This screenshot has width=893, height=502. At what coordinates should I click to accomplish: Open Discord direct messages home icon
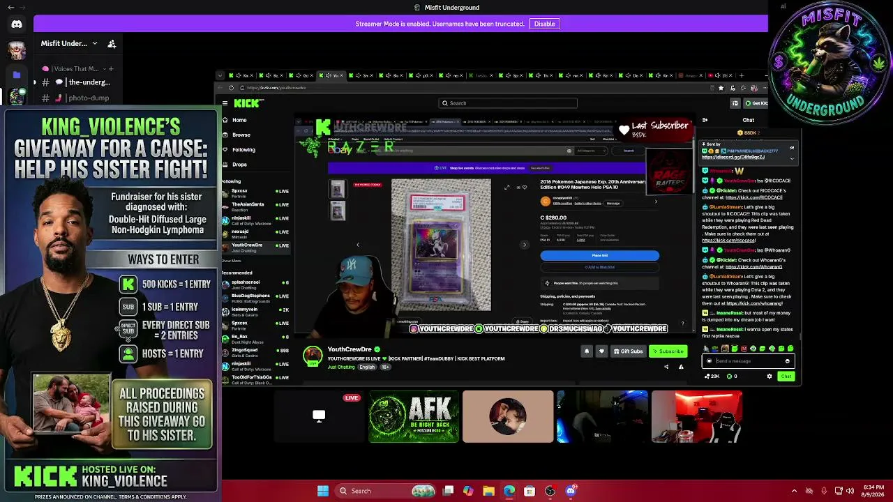[x=17, y=24]
